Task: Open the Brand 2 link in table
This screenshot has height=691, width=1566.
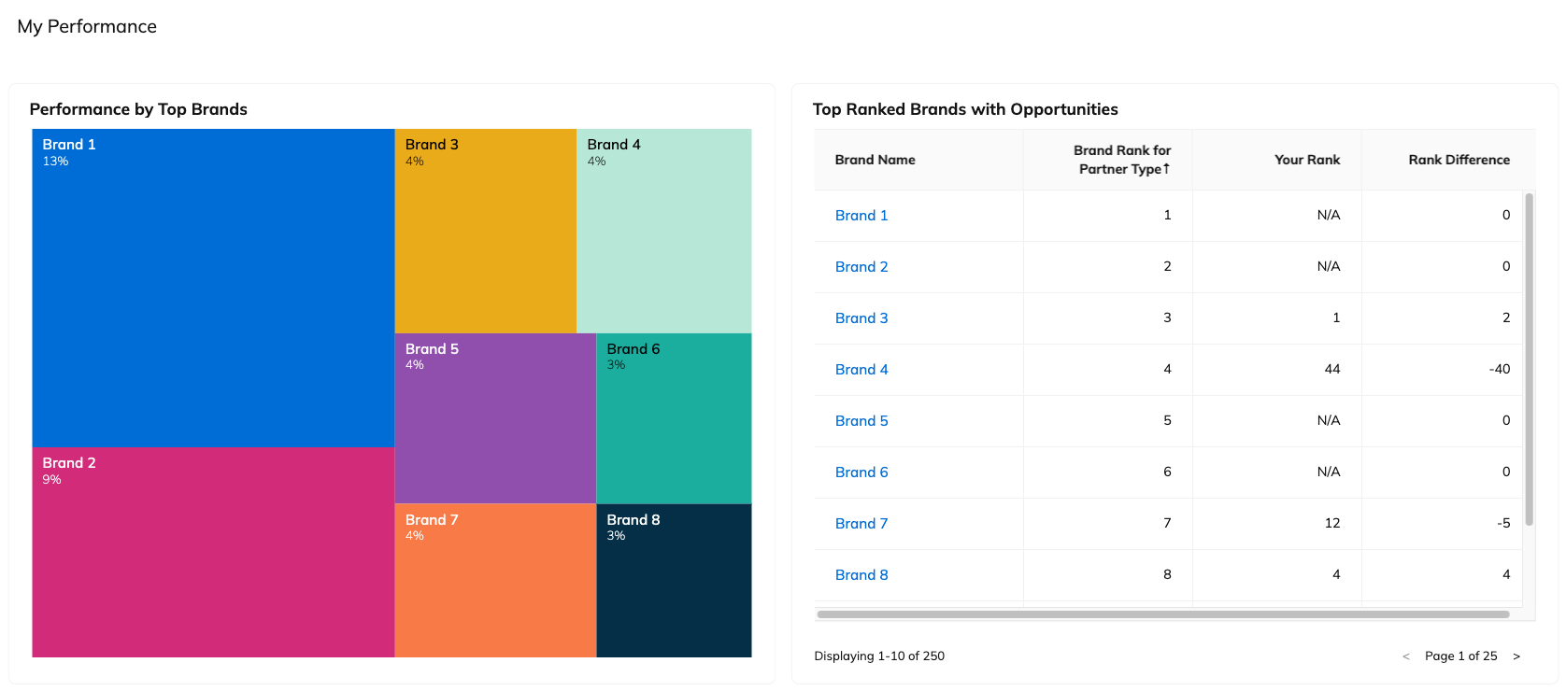Action: (861, 267)
